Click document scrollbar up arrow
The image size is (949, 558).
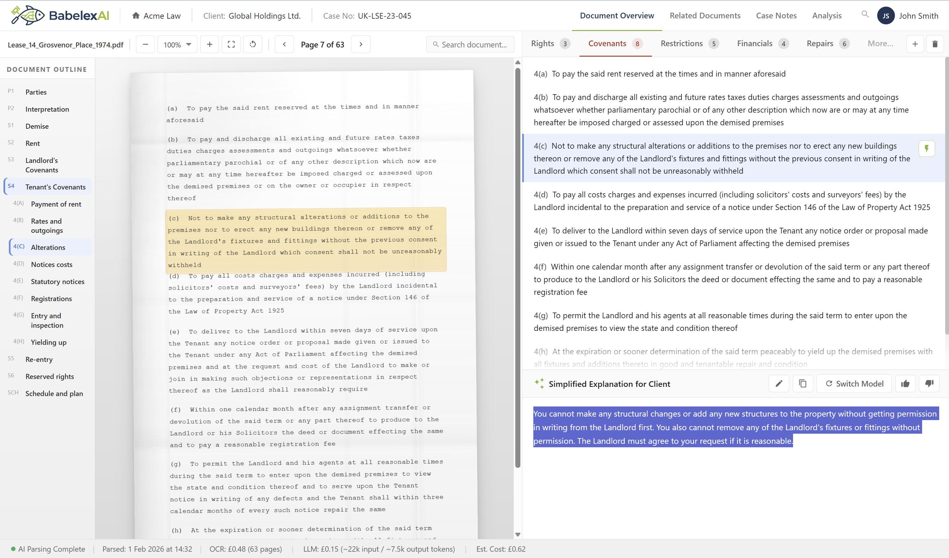(518, 62)
